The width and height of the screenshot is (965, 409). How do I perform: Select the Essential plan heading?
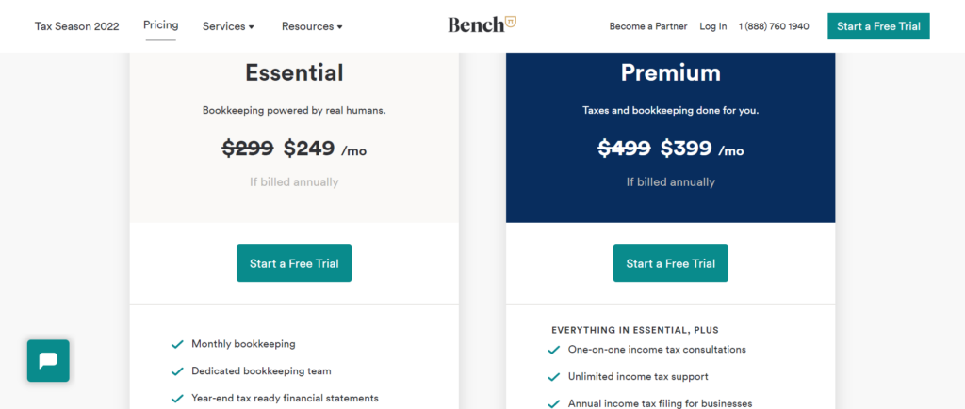(294, 73)
